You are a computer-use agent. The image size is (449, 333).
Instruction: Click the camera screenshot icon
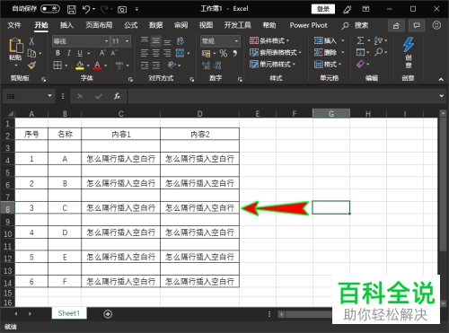[x=122, y=10]
